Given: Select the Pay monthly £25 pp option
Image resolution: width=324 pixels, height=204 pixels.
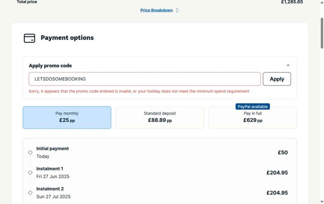Looking at the screenshot, I should click(67, 117).
